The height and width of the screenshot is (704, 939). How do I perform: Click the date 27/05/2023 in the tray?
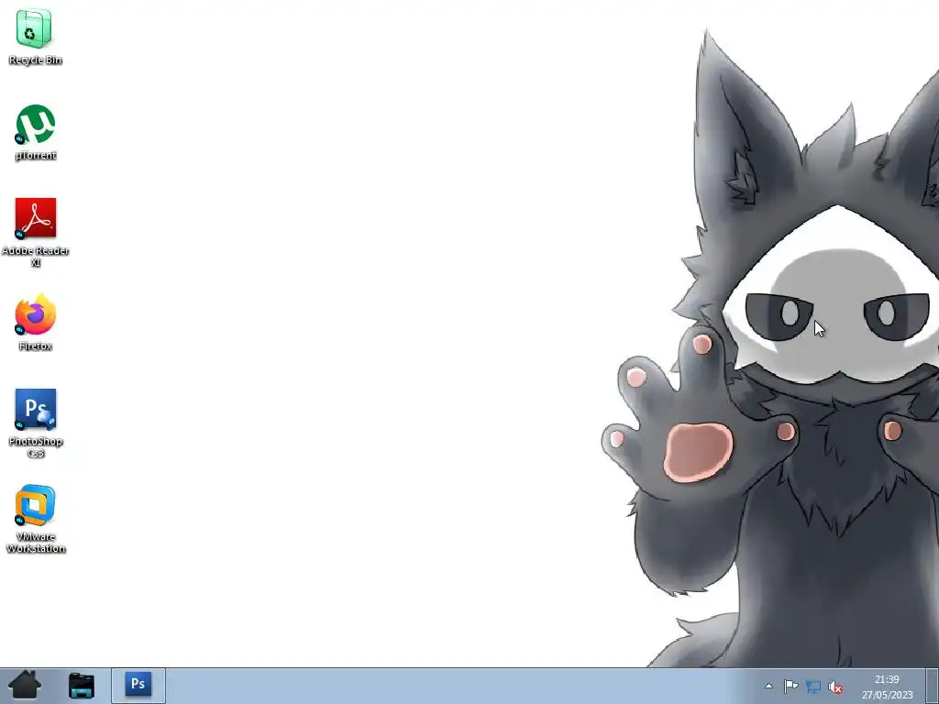[888, 695]
